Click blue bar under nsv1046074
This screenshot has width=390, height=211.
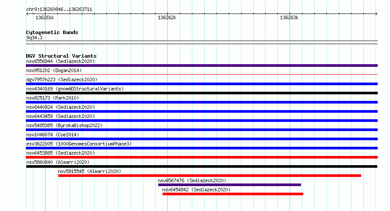coord(202,139)
